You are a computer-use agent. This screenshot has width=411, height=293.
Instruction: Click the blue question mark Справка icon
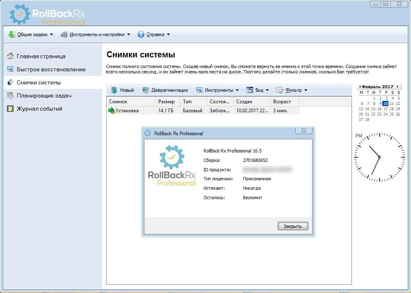pos(141,34)
